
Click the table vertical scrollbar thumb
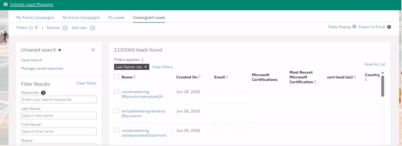(x=383, y=86)
